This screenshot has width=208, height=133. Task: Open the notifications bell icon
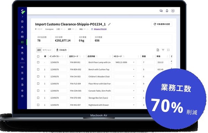167,11
